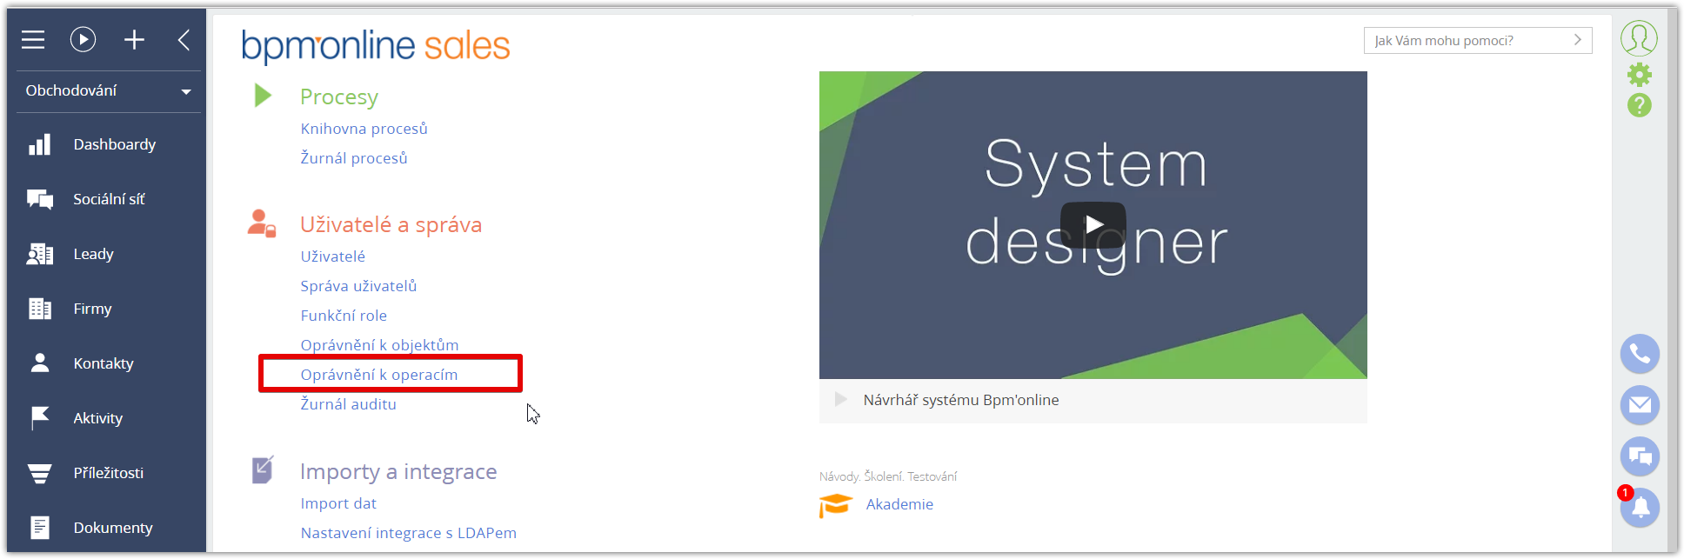Open Žurnál auditu link
The width and height of the screenshot is (1684, 559).
(x=348, y=404)
